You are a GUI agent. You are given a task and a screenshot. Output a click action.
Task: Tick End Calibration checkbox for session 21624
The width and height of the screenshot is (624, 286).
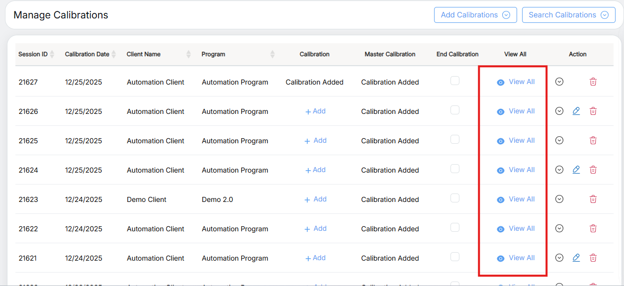[455, 169]
